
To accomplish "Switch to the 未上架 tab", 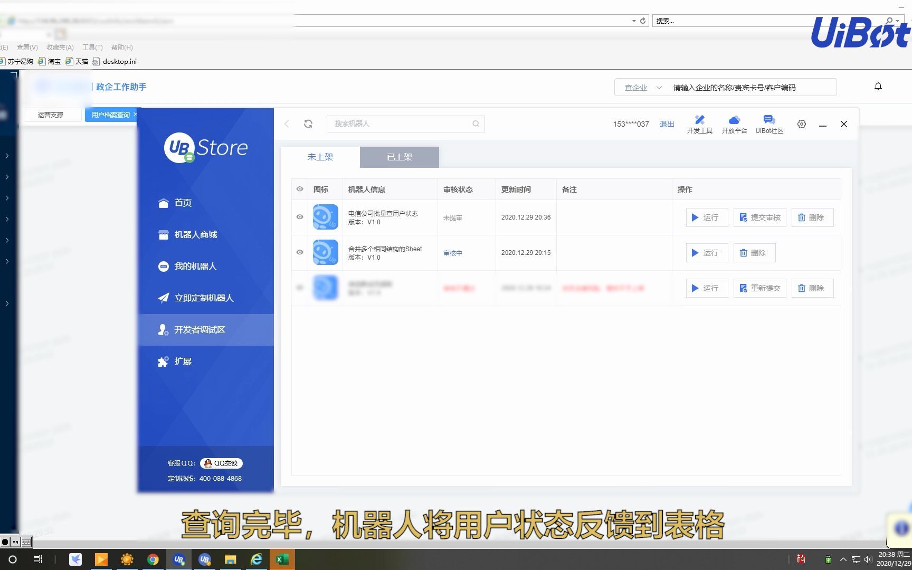I will point(320,157).
